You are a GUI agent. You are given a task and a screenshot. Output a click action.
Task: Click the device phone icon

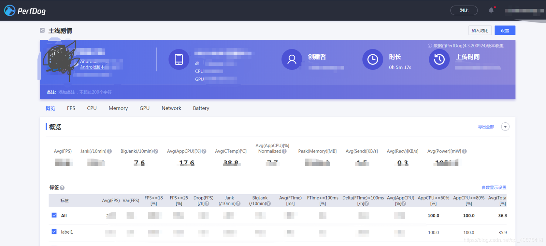pyautogui.click(x=179, y=60)
